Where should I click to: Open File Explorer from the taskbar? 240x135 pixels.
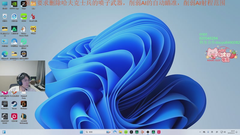point(120,132)
